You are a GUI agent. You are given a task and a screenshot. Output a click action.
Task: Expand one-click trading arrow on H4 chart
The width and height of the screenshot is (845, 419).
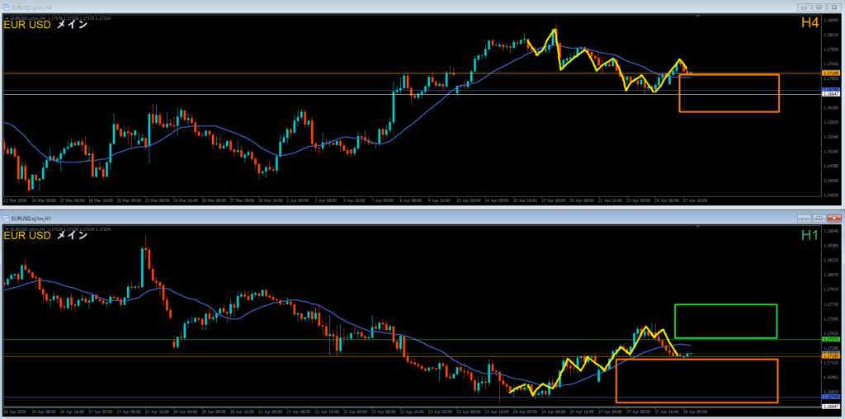[x=5, y=17]
